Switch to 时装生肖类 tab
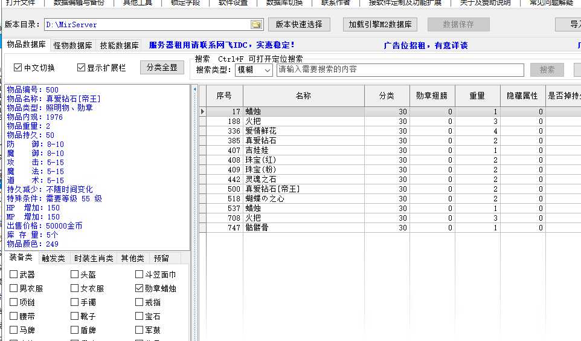 tap(94, 258)
